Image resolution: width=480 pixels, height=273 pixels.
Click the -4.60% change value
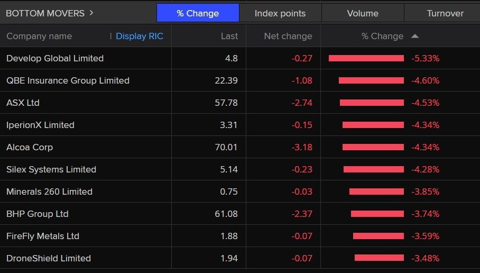[425, 80]
